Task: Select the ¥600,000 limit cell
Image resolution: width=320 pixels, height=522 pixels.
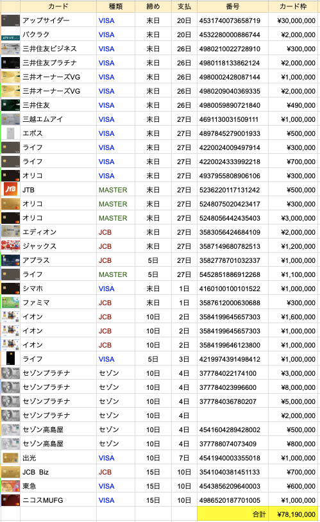Action: (293, 486)
